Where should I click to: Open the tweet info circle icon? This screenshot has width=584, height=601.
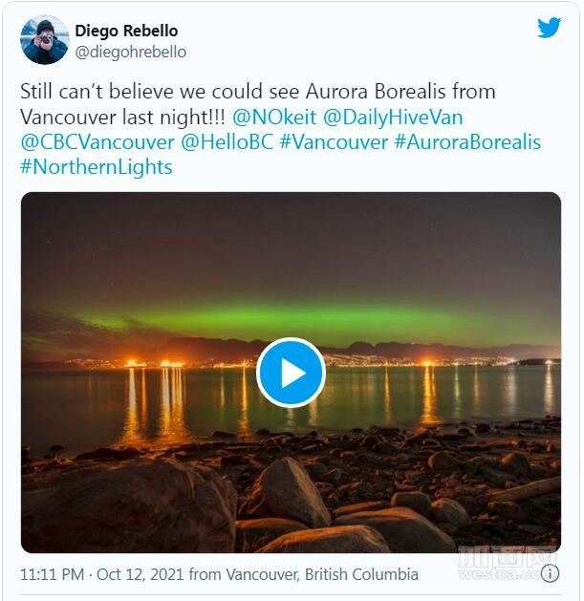550,574
